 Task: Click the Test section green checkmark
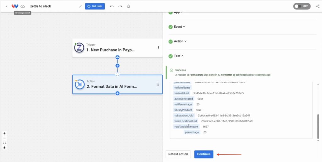pos(170,56)
